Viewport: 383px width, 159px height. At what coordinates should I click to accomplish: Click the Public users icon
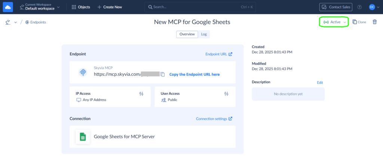(x=164, y=100)
